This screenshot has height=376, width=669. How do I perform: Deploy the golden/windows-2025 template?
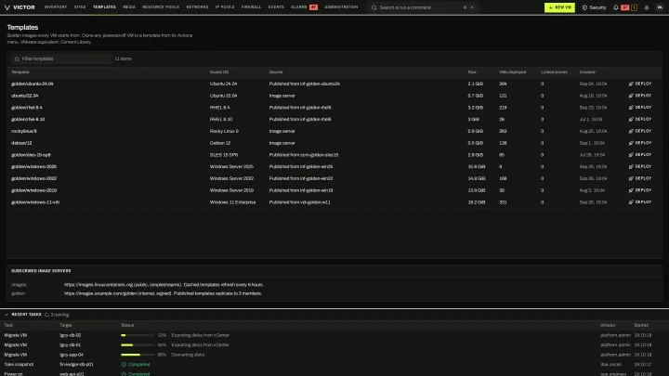coord(640,167)
